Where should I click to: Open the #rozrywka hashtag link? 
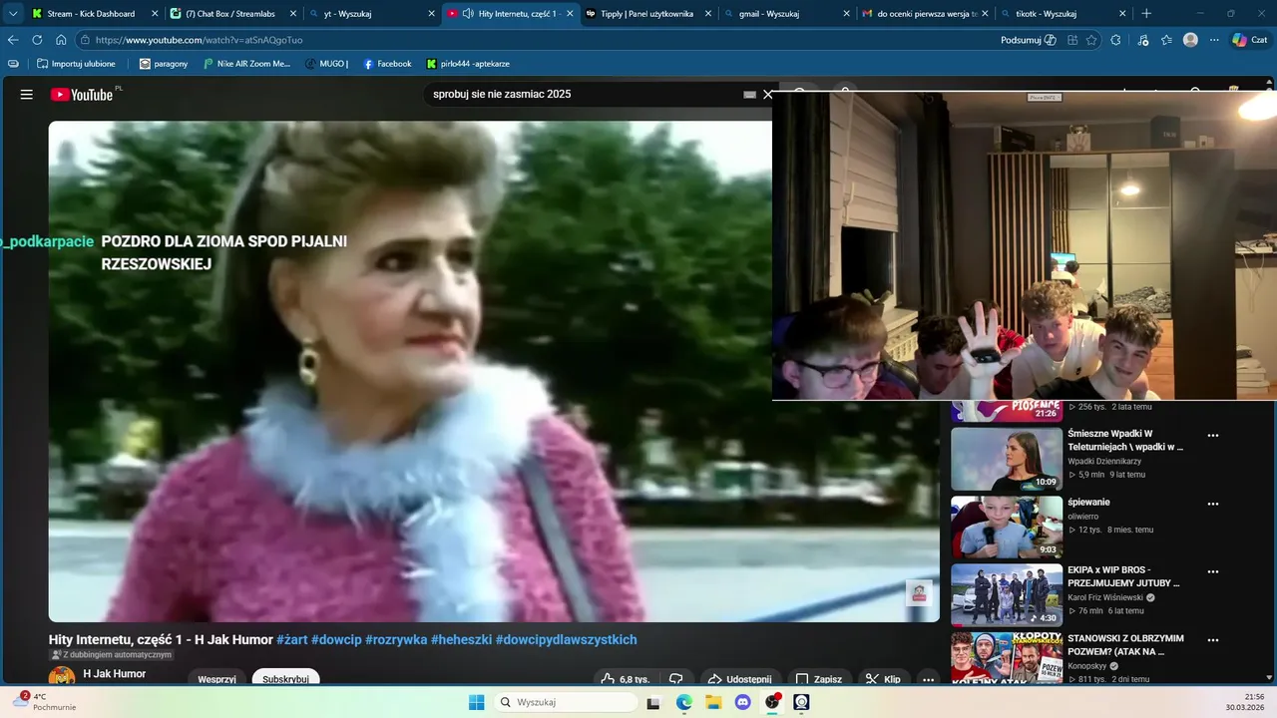tap(396, 640)
